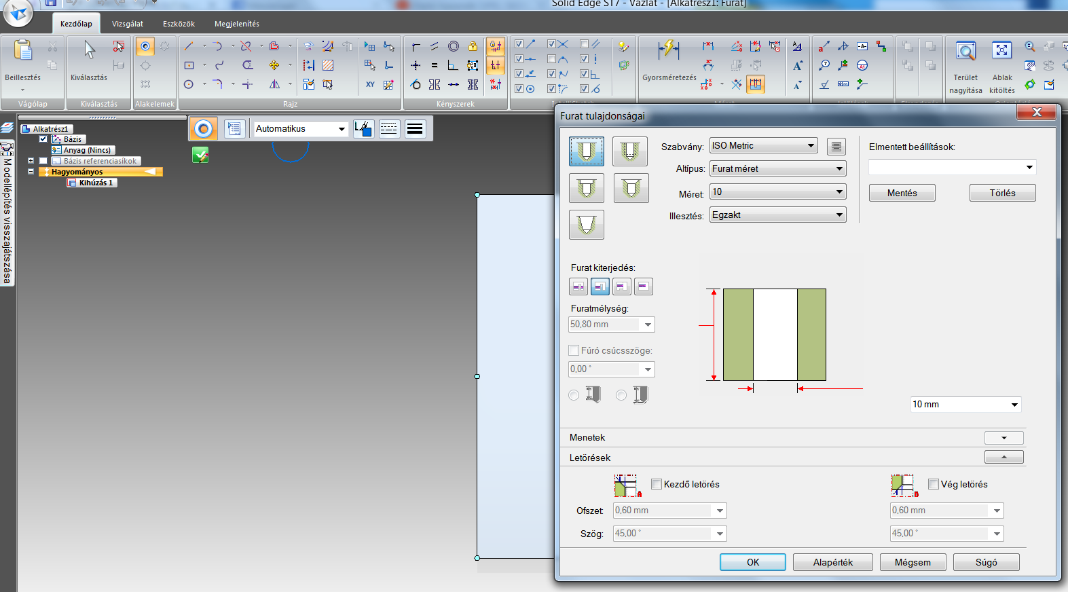
Task: Select the countersink hole type icon
Action: tap(631, 188)
